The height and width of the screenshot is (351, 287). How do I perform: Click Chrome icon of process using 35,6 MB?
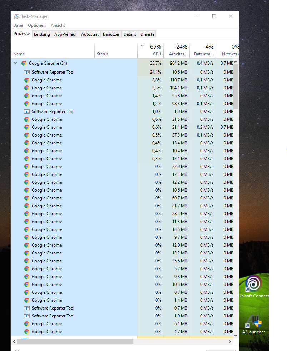point(27,261)
